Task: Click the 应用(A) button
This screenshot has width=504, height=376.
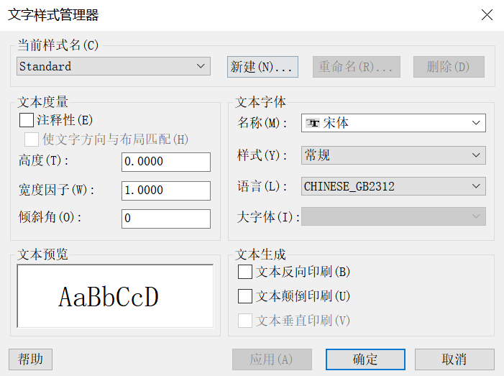Action: [x=272, y=359]
